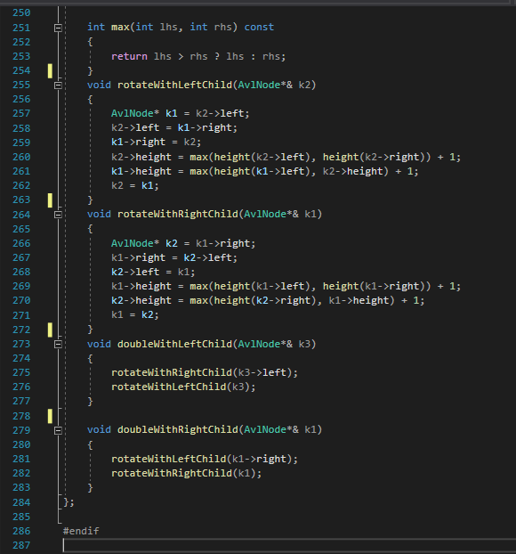Click the k2->left assignment on line 258
516x554 pixels.
[x=174, y=127]
